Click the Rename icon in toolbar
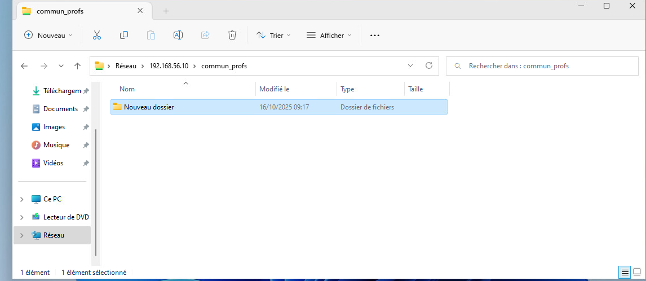The image size is (646, 281). [178, 35]
